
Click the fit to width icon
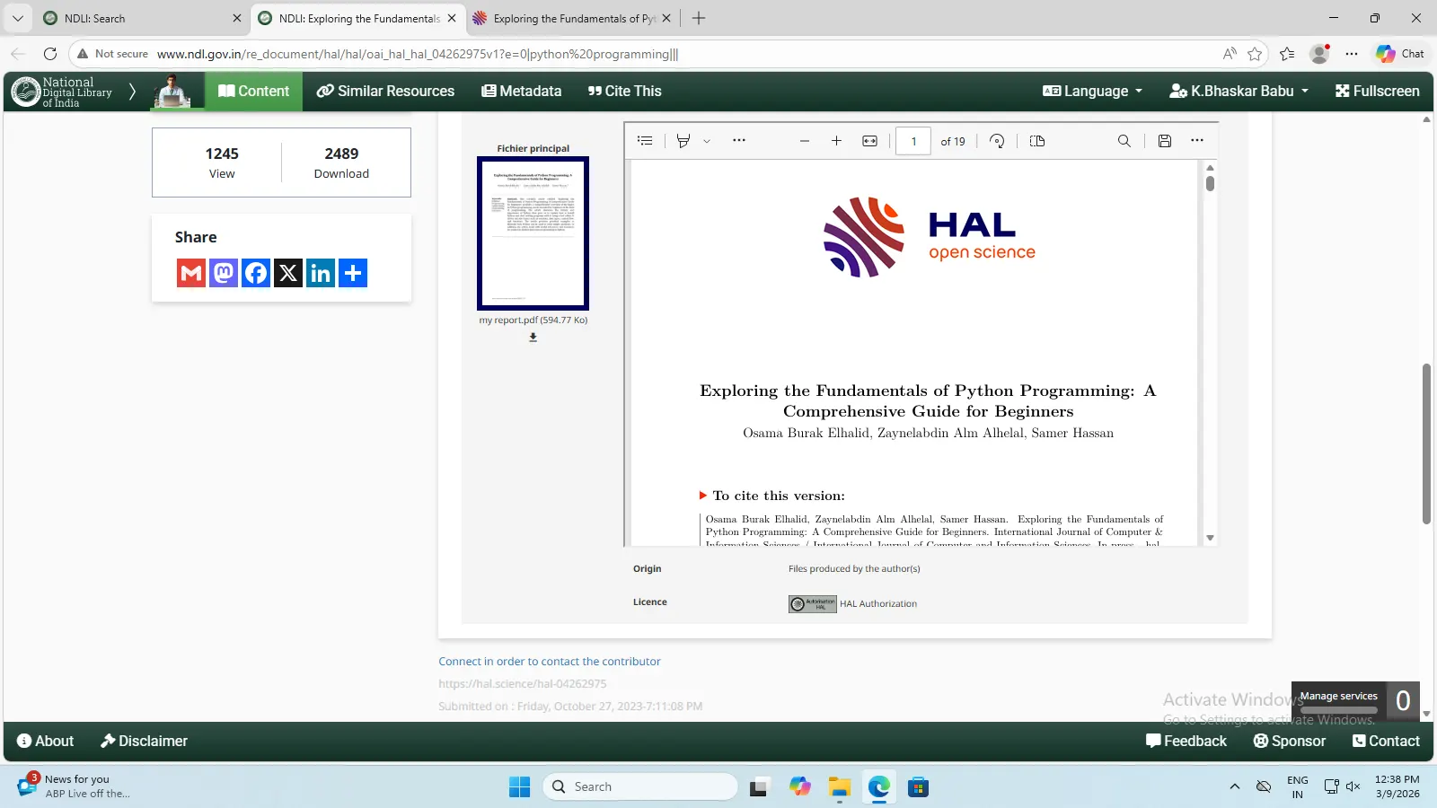(869, 141)
